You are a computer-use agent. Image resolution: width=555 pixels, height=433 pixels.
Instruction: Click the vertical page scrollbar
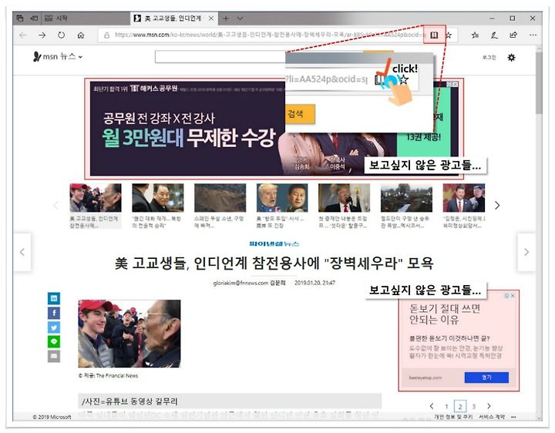[x=539, y=82]
